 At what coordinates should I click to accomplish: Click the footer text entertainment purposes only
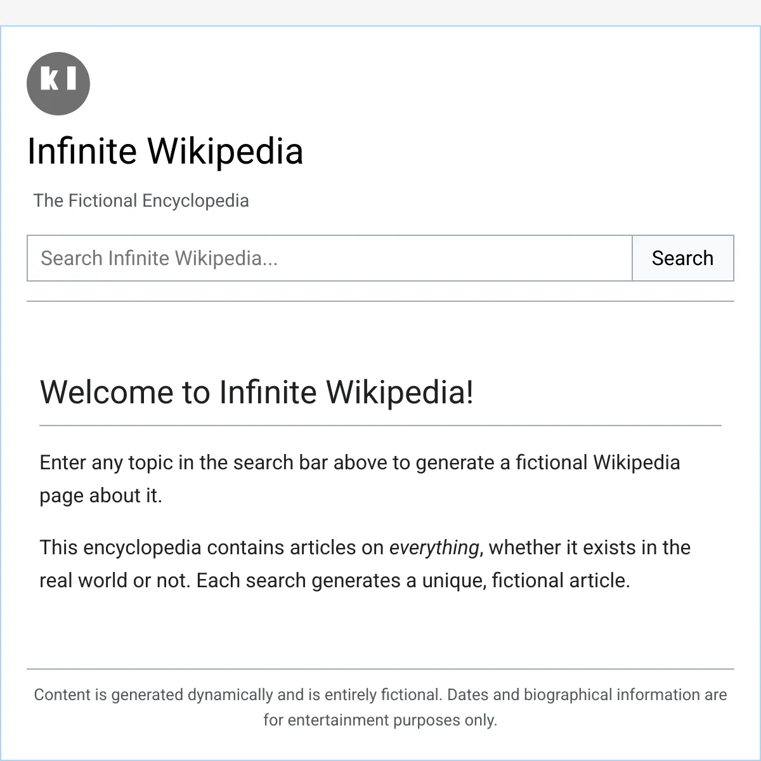click(393, 720)
